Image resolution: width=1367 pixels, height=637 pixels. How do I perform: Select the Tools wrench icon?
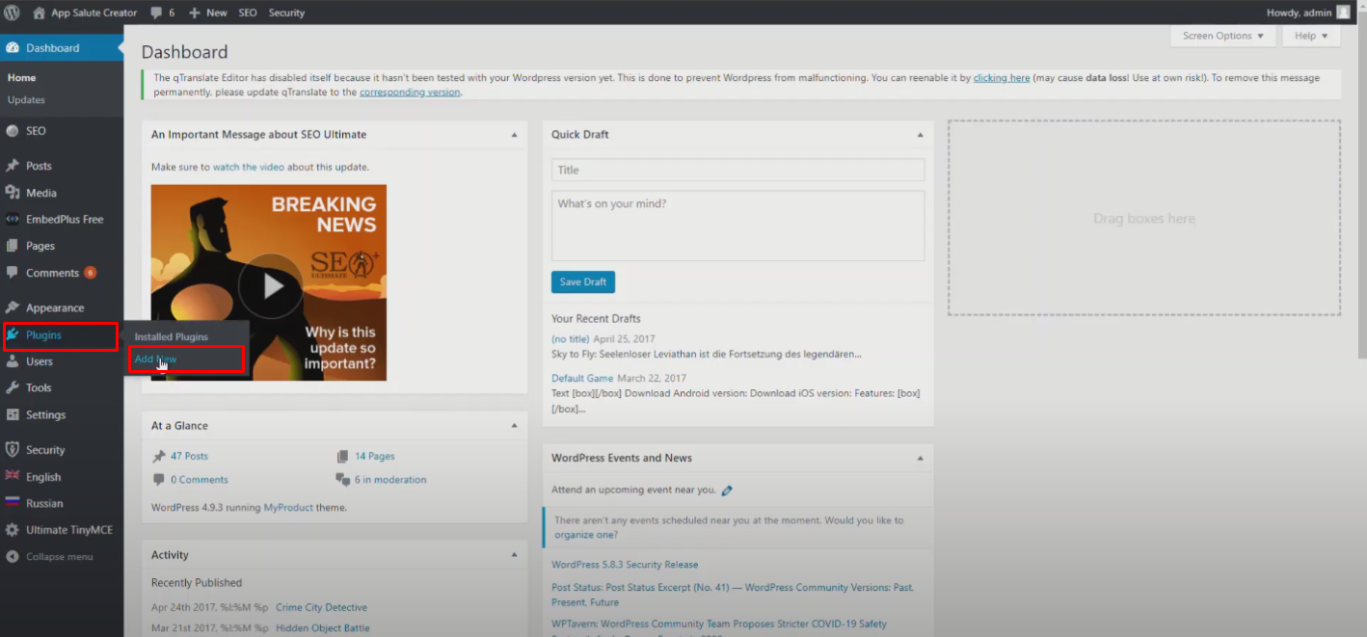(x=13, y=387)
